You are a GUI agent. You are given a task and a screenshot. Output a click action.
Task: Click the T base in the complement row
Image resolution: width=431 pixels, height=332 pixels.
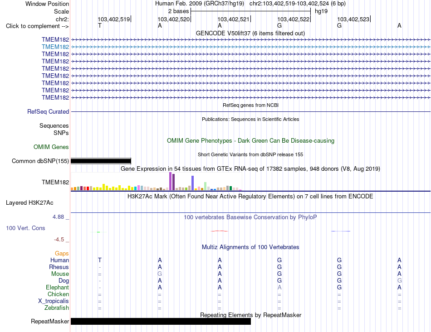point(100,26)
